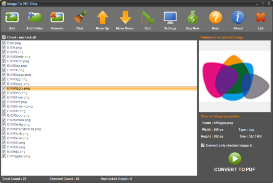
Task: Click the highlighted E:\XH3ggty.png row
Action: (102, 88)
